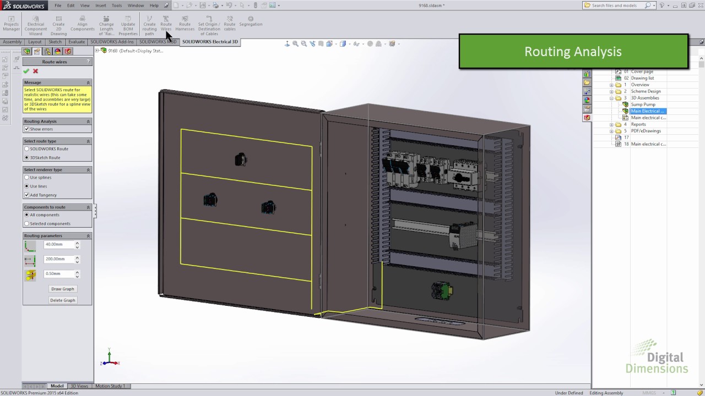Accept route wires with green checkmark
The width and height of the screenshot is (705, 396).
26,71
